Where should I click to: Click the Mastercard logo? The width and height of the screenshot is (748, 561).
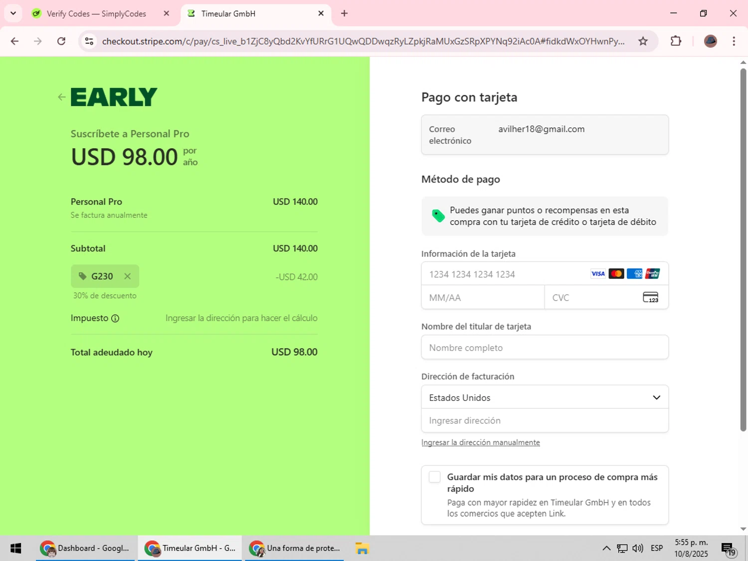(616, 274)
